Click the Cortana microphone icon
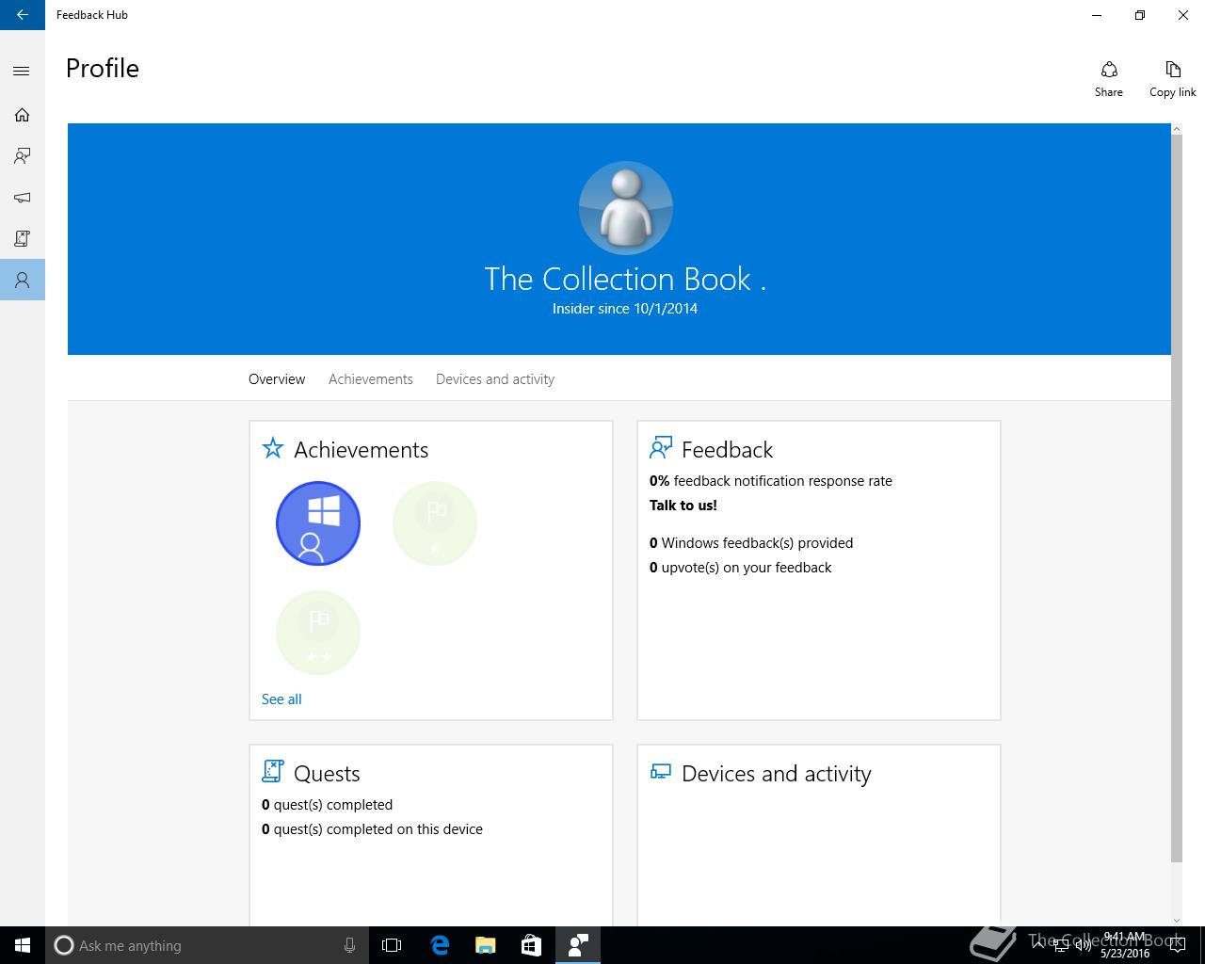 349,945
